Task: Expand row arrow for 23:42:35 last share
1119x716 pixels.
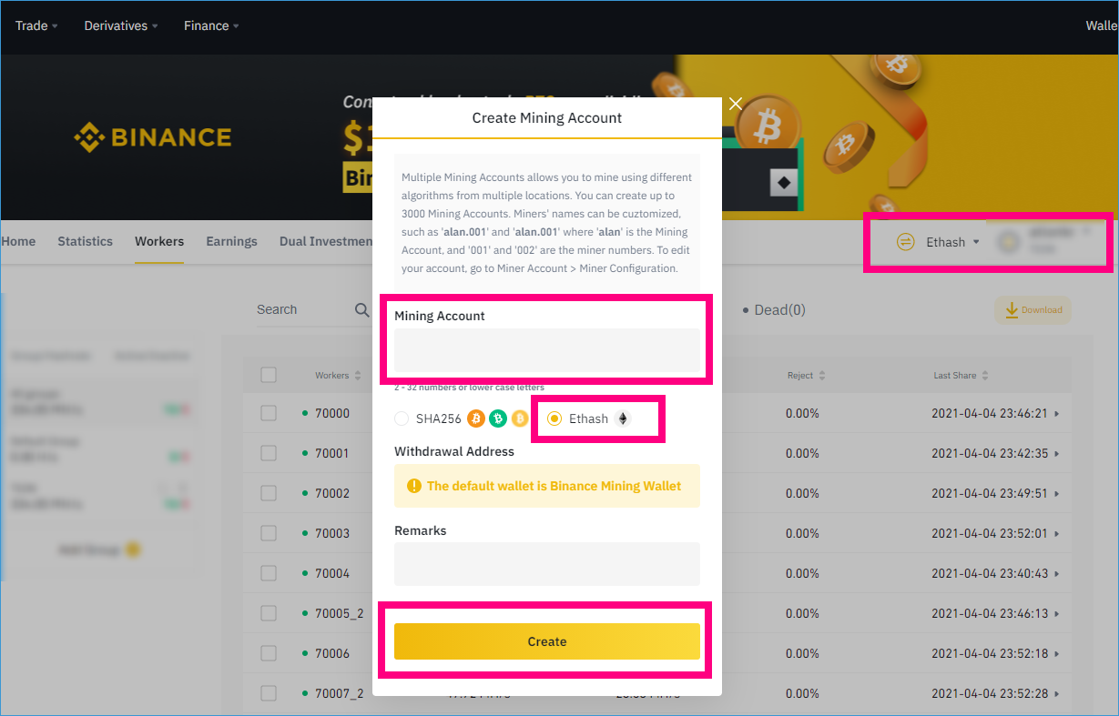Action: click(1057, 454)
